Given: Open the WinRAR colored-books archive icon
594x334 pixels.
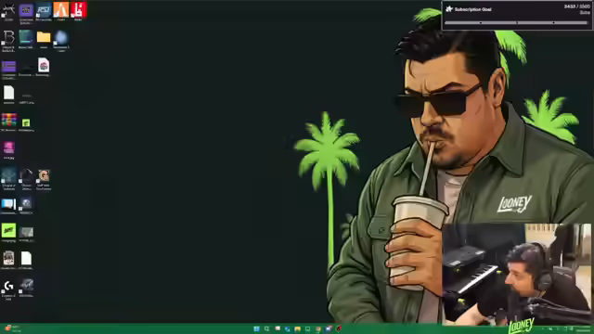Looking at the screenshot, I should (8, 120).
